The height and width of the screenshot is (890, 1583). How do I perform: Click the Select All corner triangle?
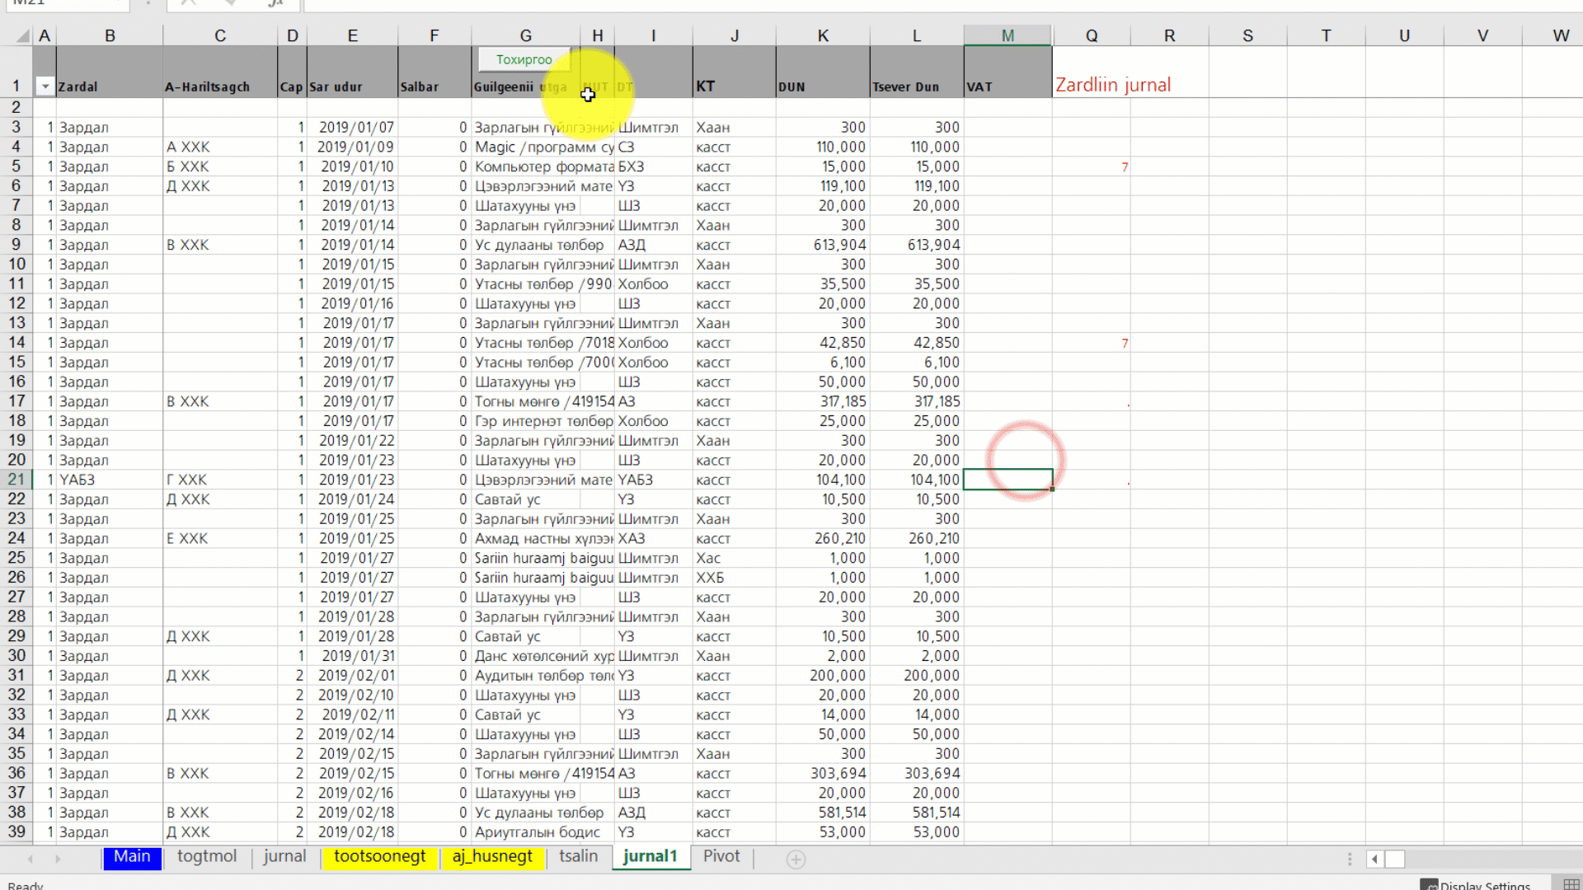pos(23,35)
